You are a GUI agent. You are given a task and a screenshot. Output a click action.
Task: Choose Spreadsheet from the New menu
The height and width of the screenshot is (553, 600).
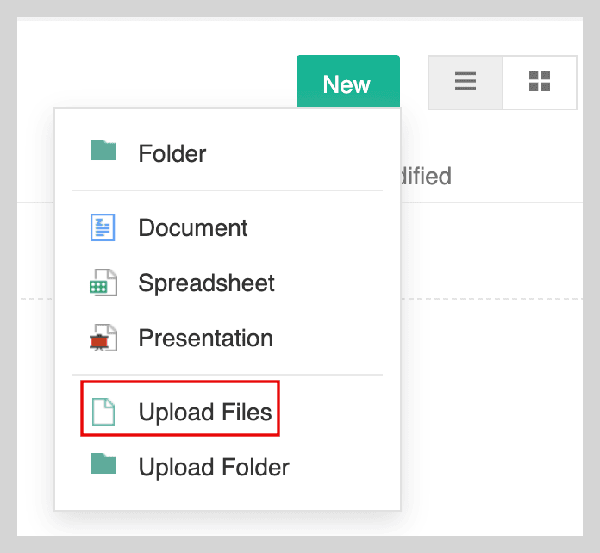pyautogui.click(x=207, y=283)
